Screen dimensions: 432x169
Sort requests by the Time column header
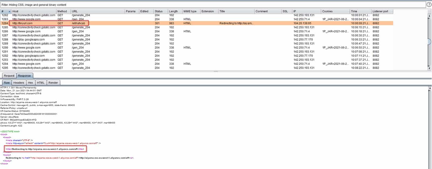click(x=354, y=11)
